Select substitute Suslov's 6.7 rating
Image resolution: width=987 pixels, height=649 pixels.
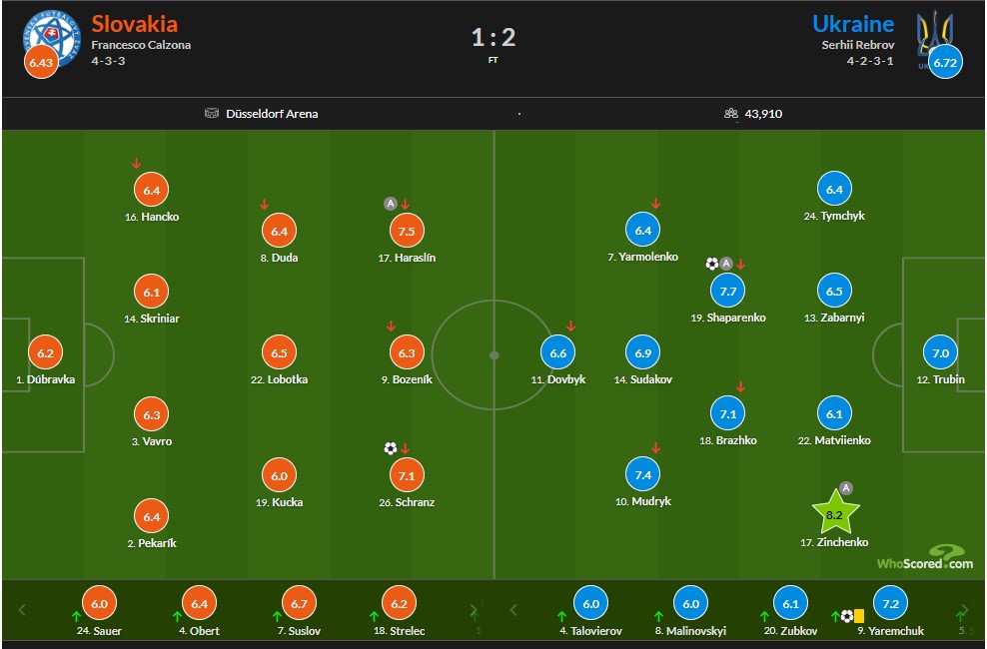tap(299, 603)
